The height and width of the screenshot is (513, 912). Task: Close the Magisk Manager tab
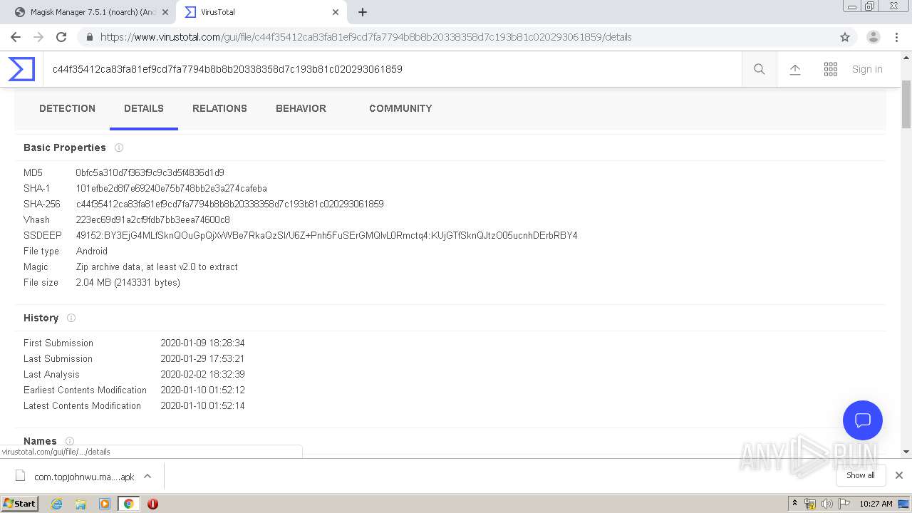click(165, 12)
